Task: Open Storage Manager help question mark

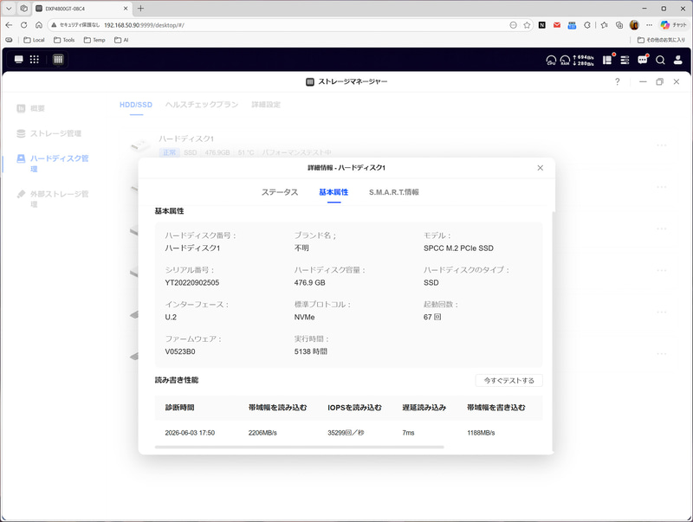Action: pos(618,81)
